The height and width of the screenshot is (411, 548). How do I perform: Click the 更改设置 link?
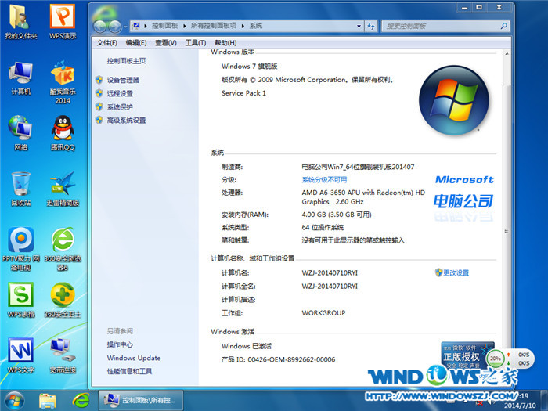click(456, 272)
